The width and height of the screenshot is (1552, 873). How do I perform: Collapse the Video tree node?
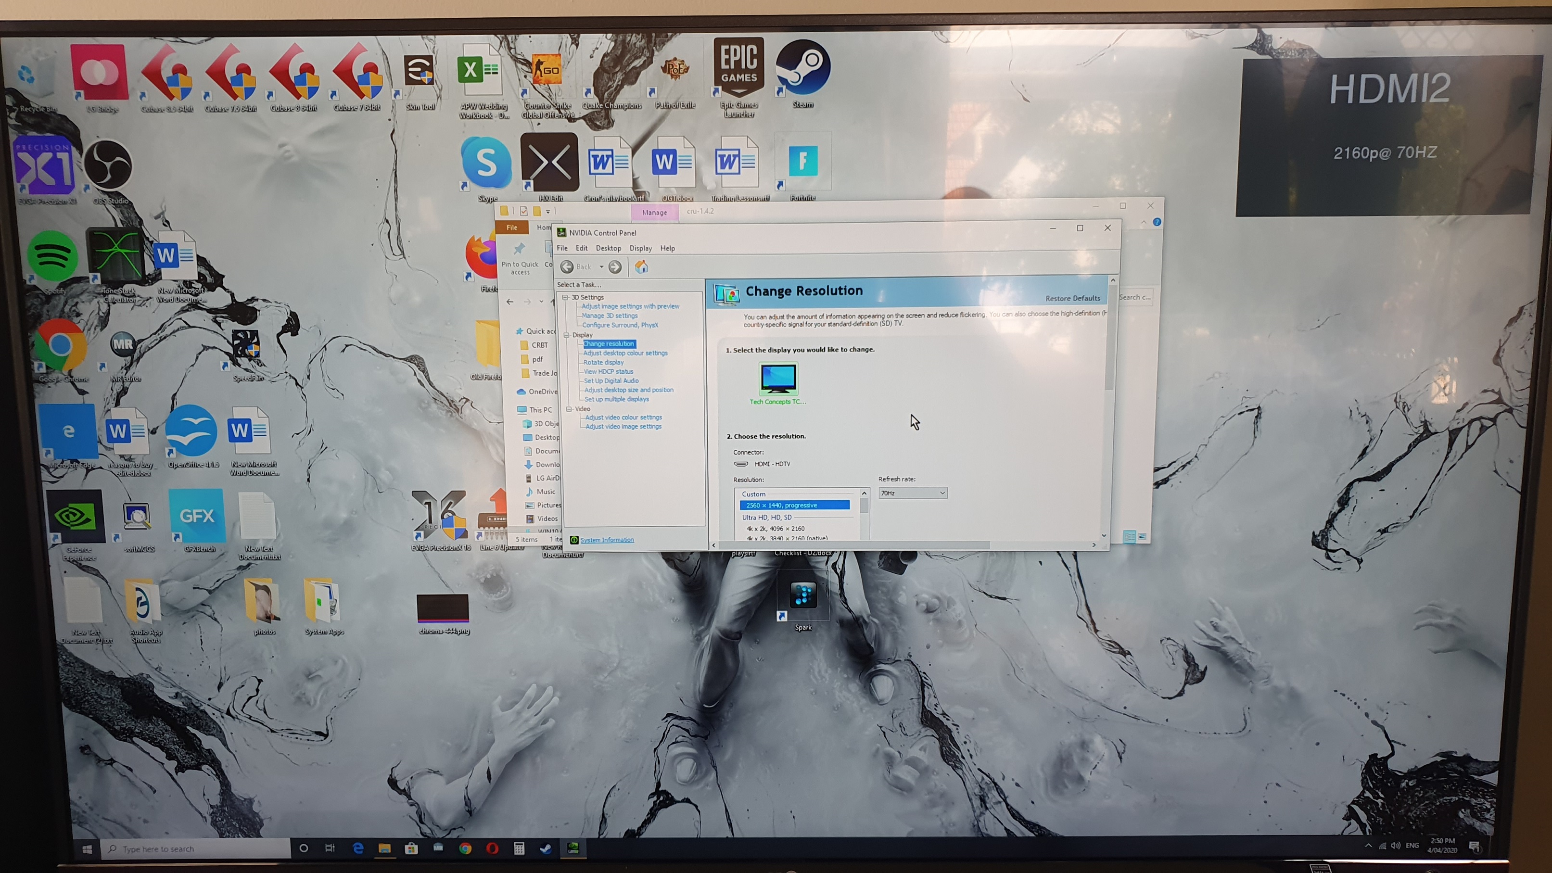tap(569, 409)
